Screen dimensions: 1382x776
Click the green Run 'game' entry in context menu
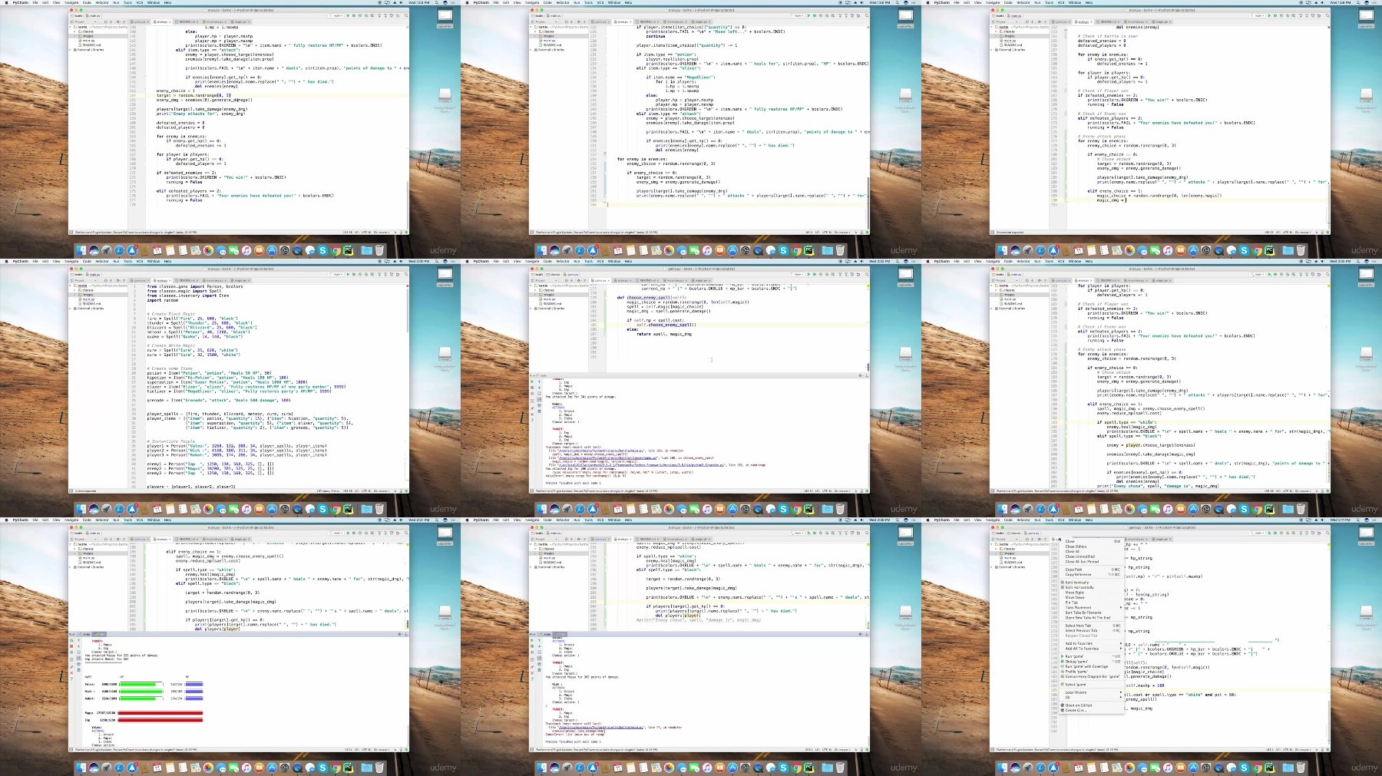click(x=1092, y=656)
